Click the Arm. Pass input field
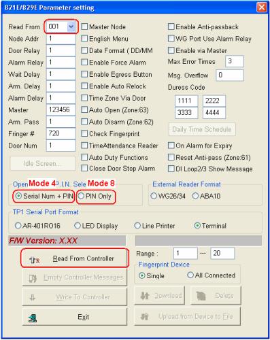Viewport: 270px width, 340px height. [61, 122]
